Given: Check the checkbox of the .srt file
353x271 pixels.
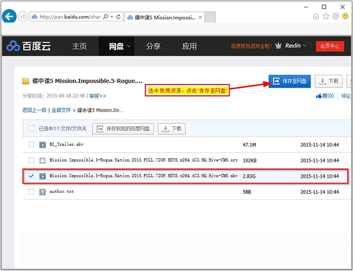Looking at the screenshot, I should click(x=31, y=160).
